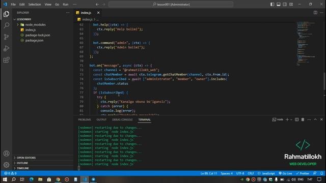Open the Edit menu
Screen dimensions: 326x183
coord(22,5)
